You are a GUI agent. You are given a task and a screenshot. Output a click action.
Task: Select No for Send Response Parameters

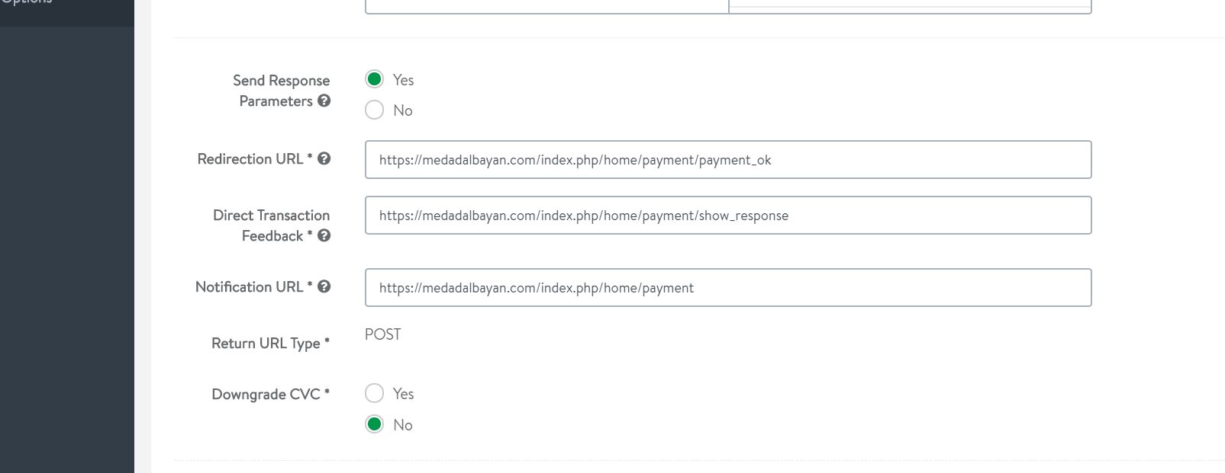click(x=374, y=110)
